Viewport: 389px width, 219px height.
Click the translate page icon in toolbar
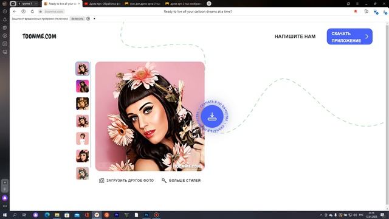click(366, 12)
